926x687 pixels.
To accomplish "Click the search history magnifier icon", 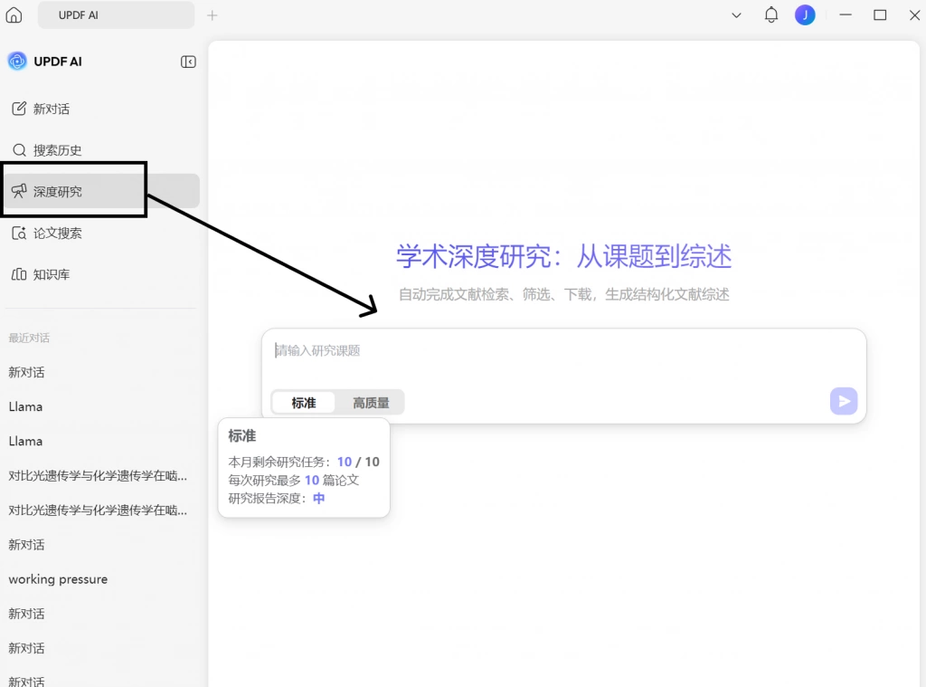I will point(19,149).
